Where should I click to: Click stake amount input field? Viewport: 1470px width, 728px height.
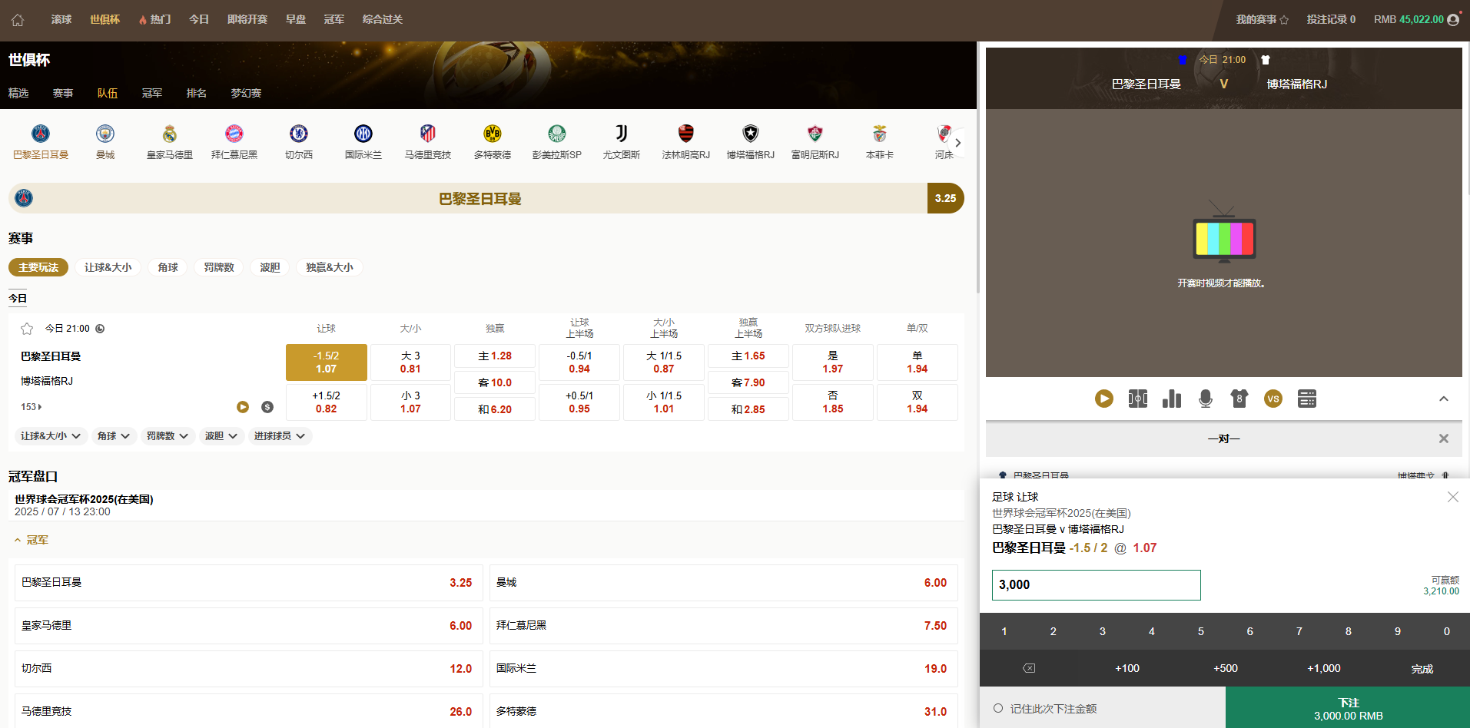1097,585
